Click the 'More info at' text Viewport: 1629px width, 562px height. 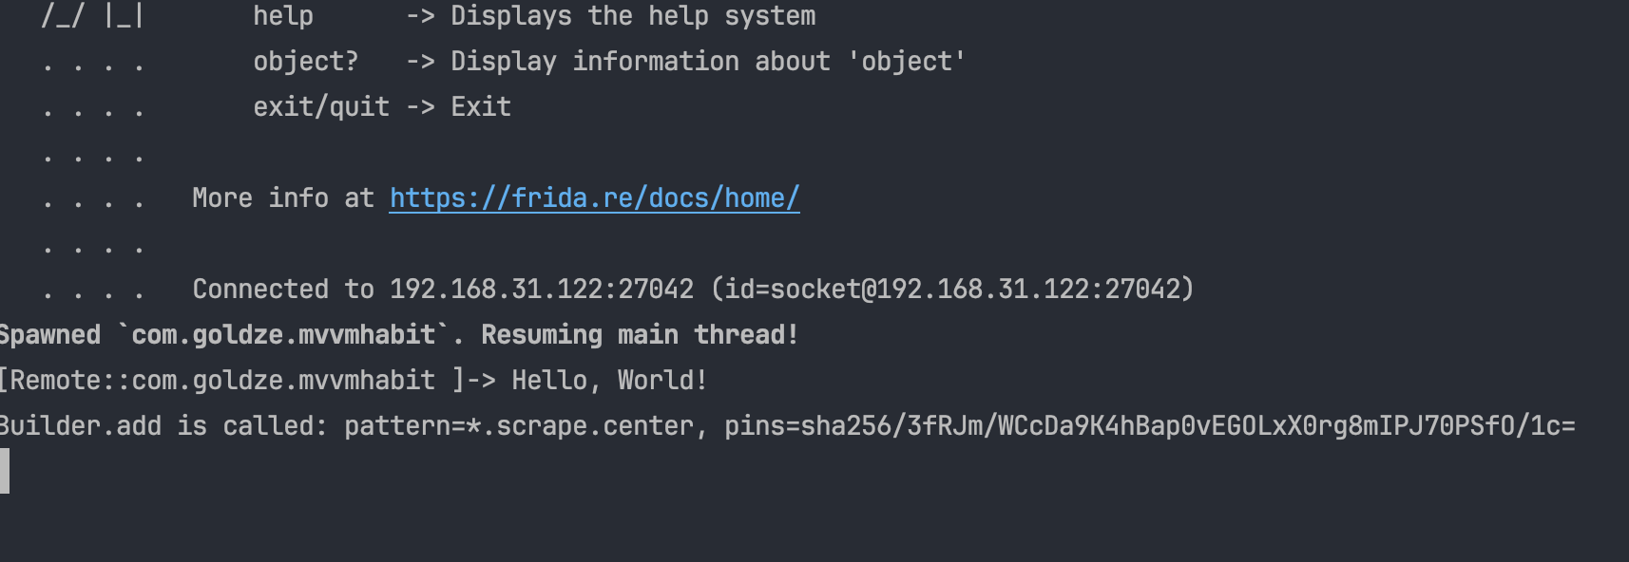click(x=282, y=197)
